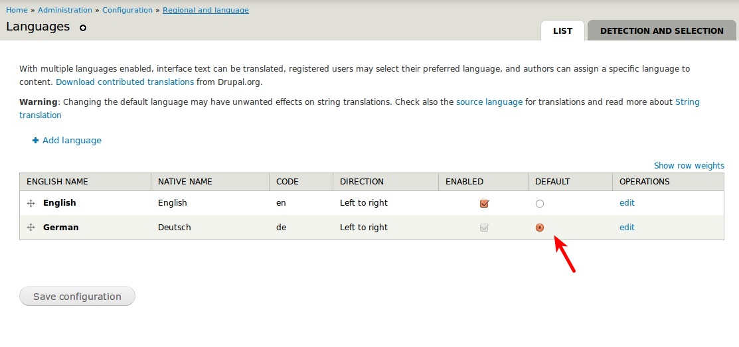Edit the English language entry
The width and height of the screenshot is (739, 347).
click(x=627, y=203)
